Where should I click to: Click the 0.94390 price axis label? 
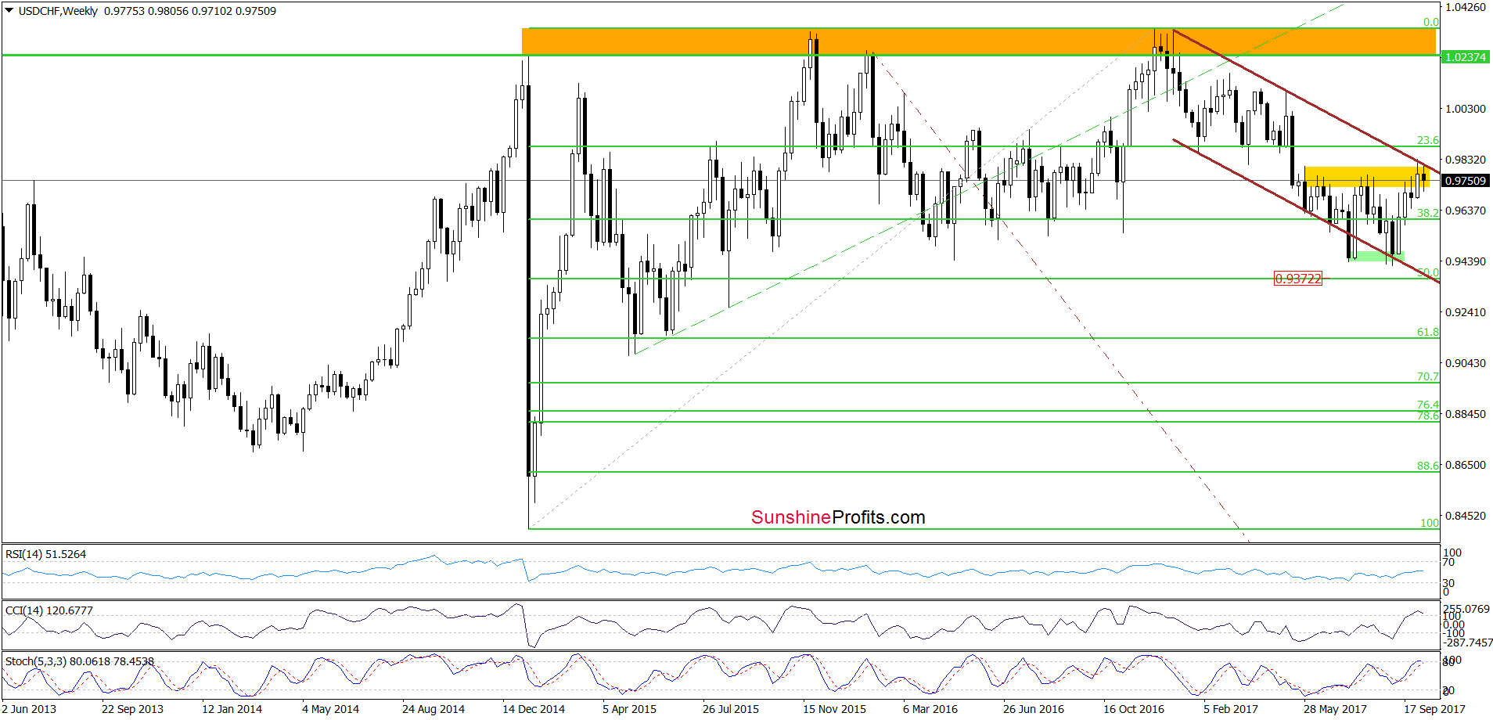tap(1466, 261)
